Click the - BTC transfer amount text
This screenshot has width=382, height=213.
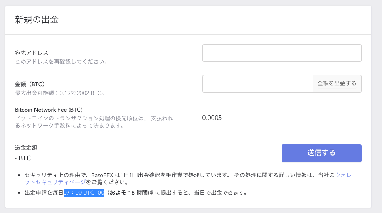[23, 158]
